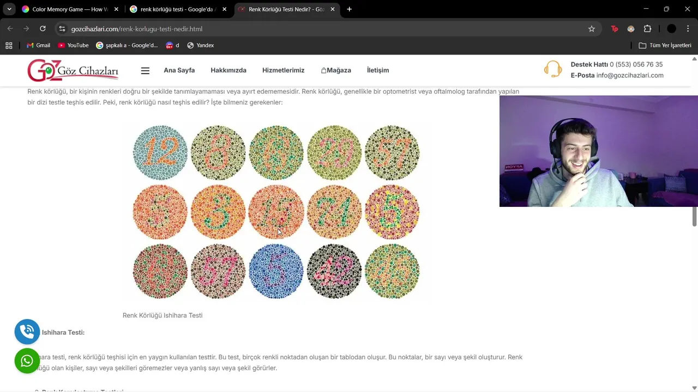Click the blue floating phone call button
Screen dimensions: 698x392
tap(27, 332)
